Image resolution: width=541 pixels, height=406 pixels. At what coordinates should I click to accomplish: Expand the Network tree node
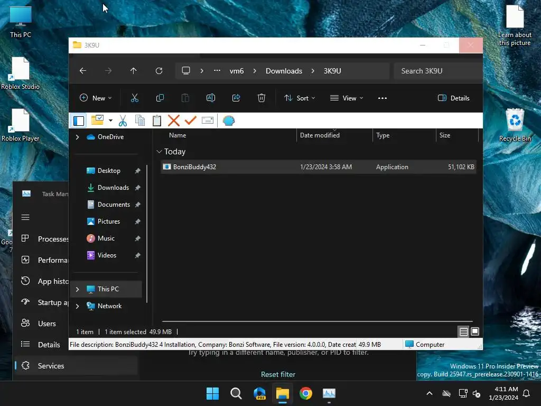click(77, 306)
